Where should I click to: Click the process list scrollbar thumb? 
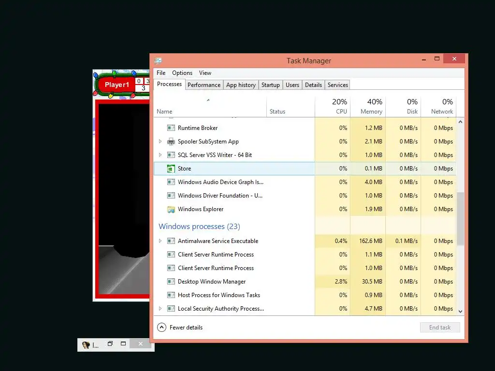coord(460,219)
